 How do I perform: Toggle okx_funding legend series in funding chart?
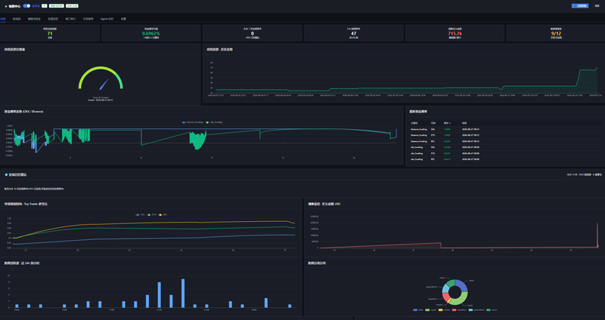[x=214, y=122]
